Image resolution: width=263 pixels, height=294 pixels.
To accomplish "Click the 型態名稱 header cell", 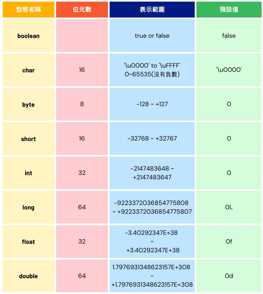I will tap(28, 10).
